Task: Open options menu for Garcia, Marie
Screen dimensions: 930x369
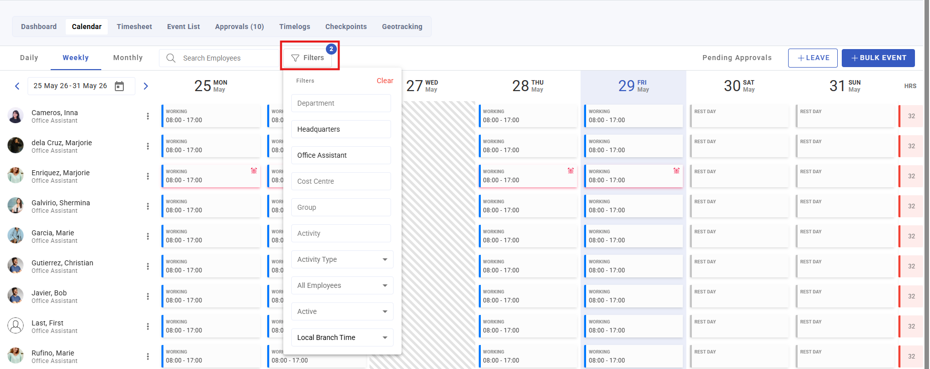Action: (148, 236)
